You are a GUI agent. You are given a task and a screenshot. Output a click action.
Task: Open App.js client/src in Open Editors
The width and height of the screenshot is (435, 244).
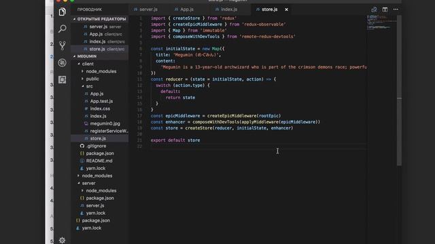(x=100, y=35)
